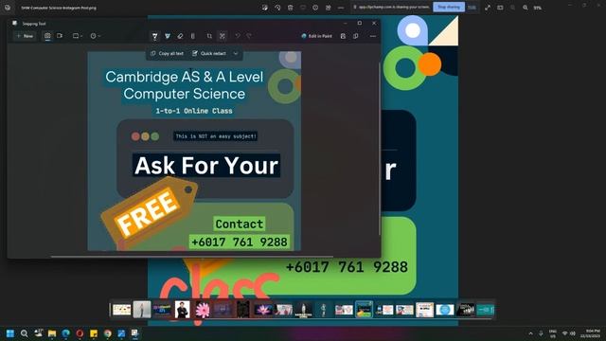The width and height of the screenshot is (606, 341).
Task: Open the edit image icon in Photos toolbar
Action: pos(265,8)
